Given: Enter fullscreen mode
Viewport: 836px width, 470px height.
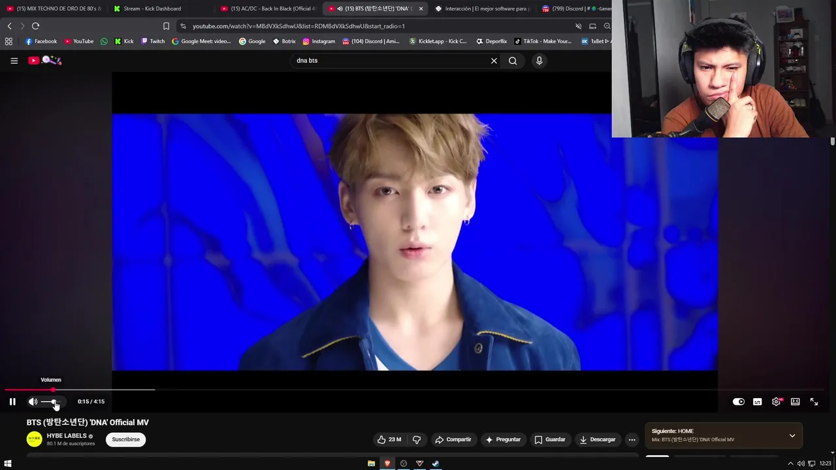Looking at the screenshot, I should tap(814, 401).
